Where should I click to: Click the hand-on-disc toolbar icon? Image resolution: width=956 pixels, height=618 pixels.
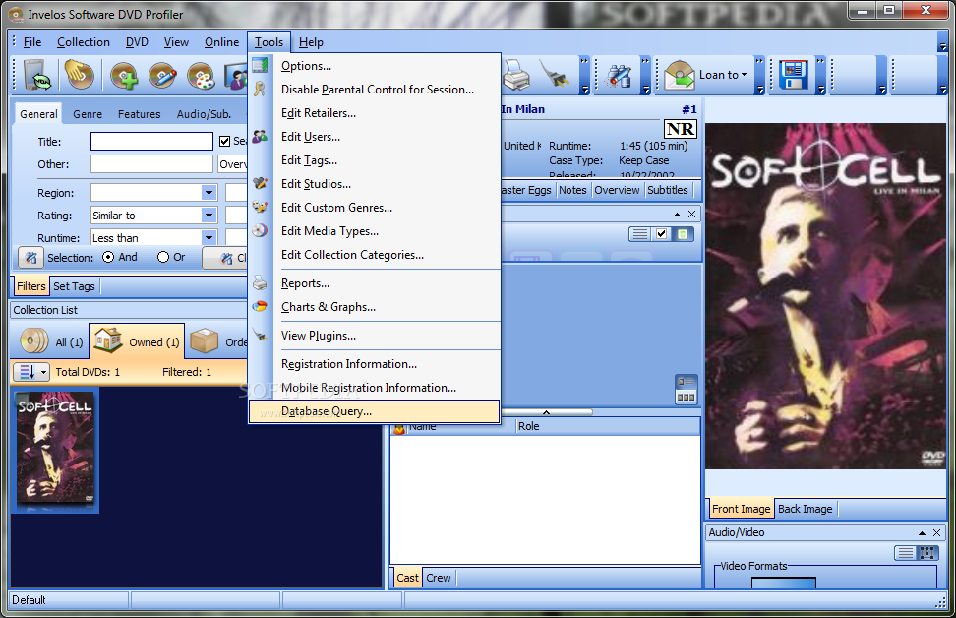tap(80, 75)
